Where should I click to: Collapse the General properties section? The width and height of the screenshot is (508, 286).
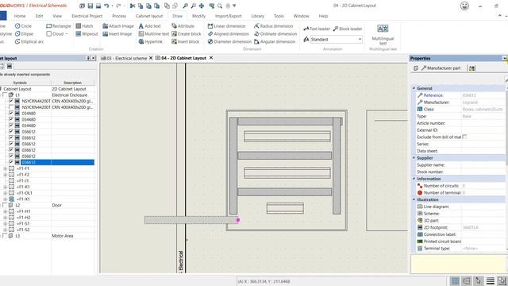[x=414, y=88]
